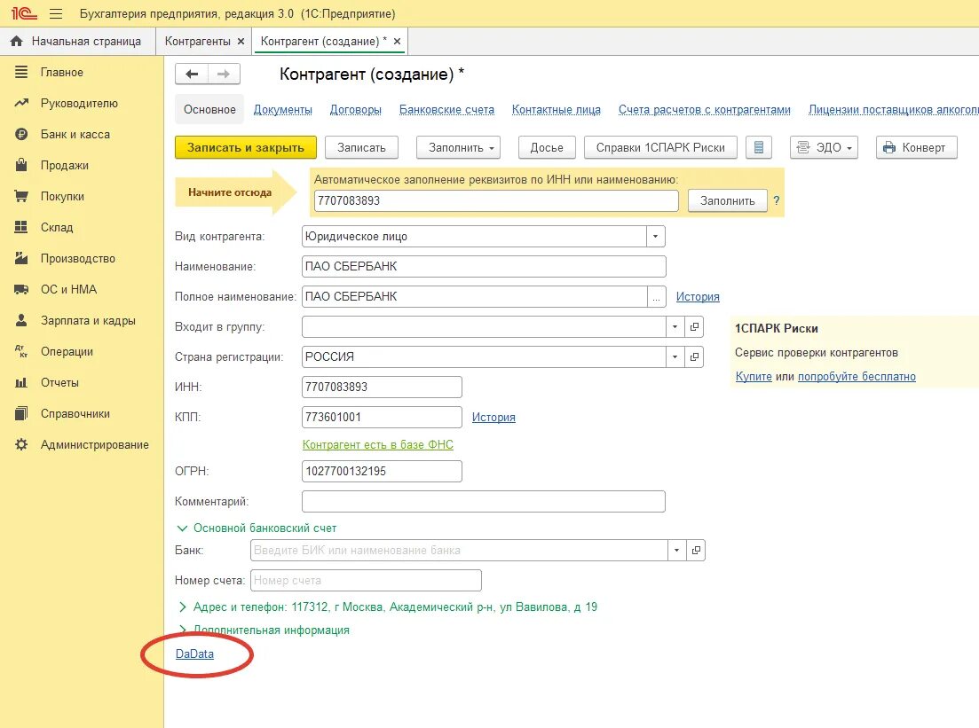Open the Входит в группу item form icon
This screenshot has width=979, height=728.
(x=694, y=327)
